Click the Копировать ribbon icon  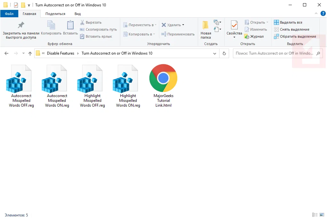tap(51, 28)
